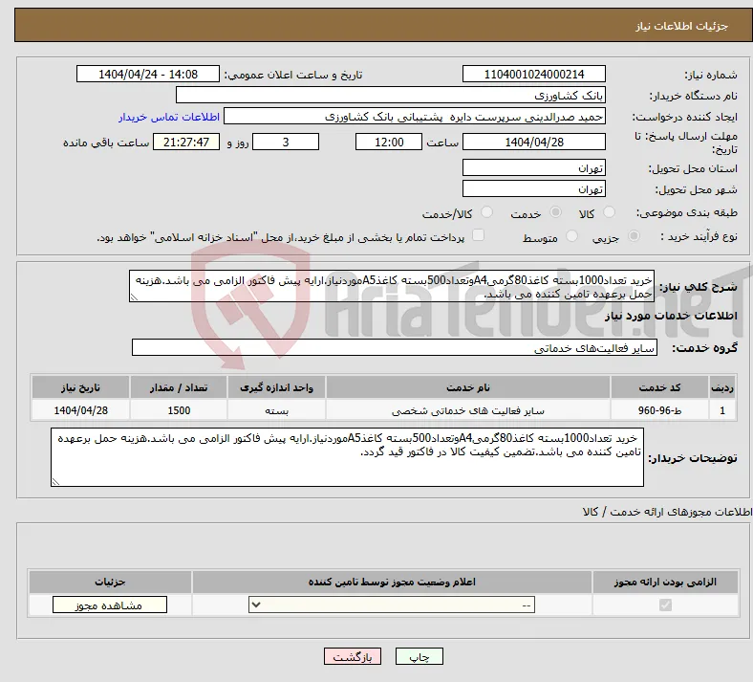The width and height of the screenshot is (753, 682).
Task: Click the بازگشت back button
Action: 353,656
